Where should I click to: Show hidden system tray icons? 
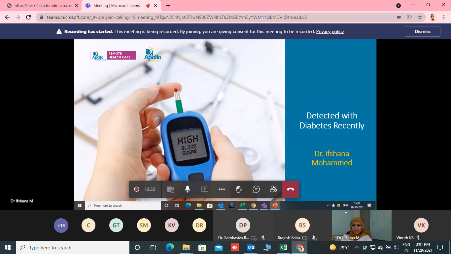coord(357,247)
